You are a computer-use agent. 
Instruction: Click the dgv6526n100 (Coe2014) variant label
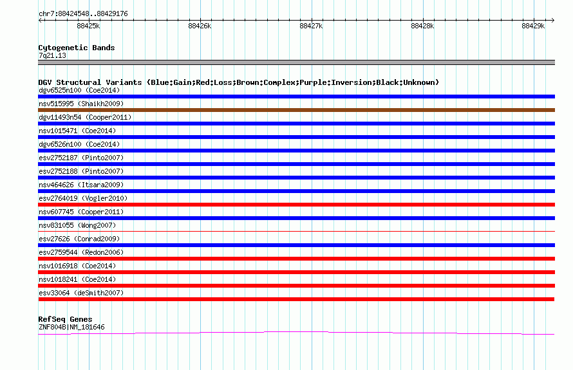tap(79, 144)
